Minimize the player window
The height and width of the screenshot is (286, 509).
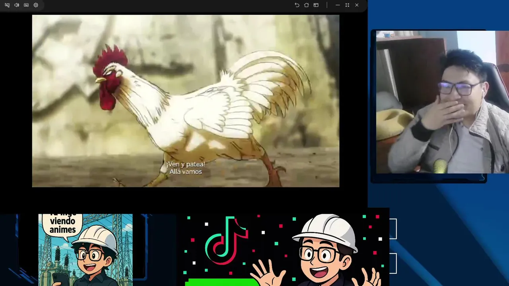[x=338, y=5]
